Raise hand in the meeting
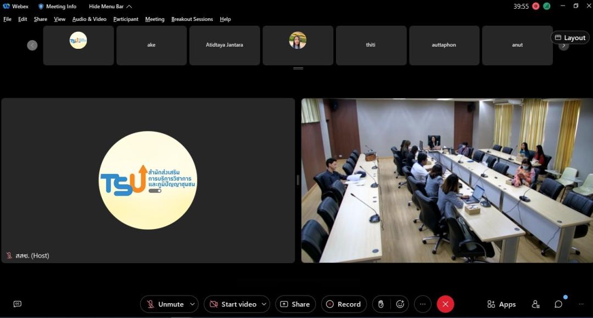 click(381, 304)
